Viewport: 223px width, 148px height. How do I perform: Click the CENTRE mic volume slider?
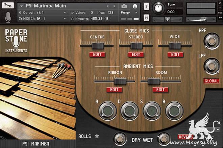click(x=98, y=46)
